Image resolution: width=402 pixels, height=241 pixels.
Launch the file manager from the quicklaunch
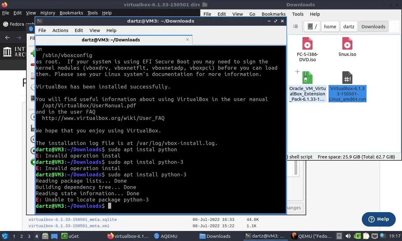(45, 236)
